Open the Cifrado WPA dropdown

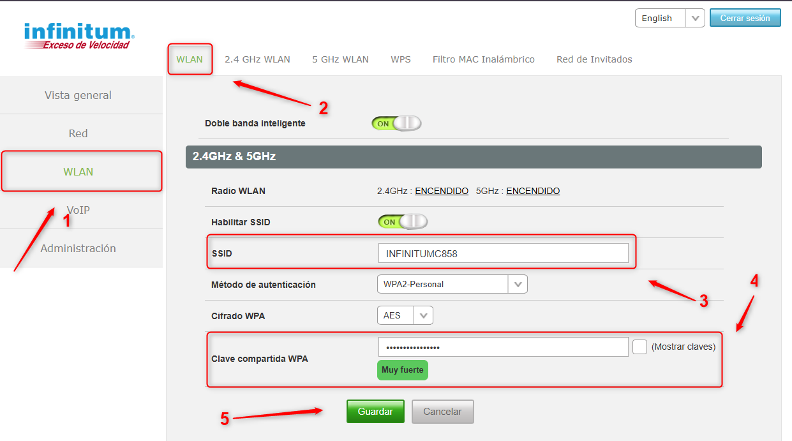pos(405,315)
